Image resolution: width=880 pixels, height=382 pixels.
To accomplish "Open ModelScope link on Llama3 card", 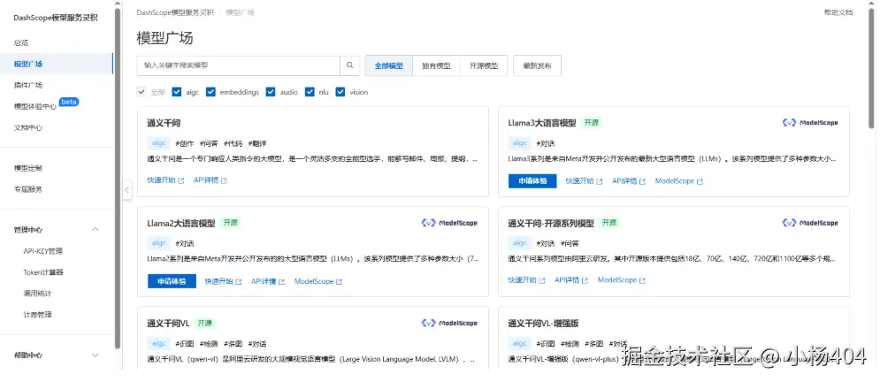I will point(679,181).
